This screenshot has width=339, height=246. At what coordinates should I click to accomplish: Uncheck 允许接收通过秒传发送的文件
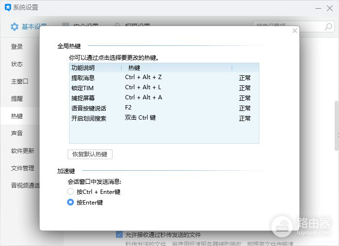[119, 234]
